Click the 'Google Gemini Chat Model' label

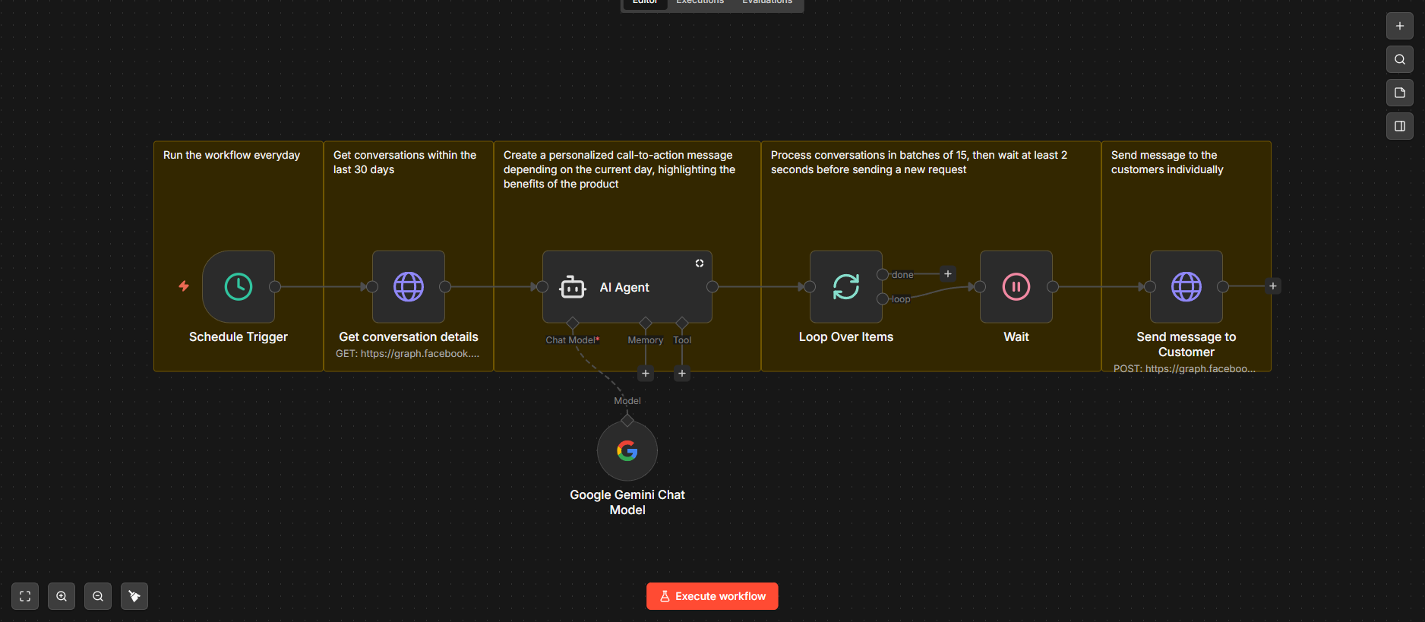pyautogui.click(x=627, y=503)
